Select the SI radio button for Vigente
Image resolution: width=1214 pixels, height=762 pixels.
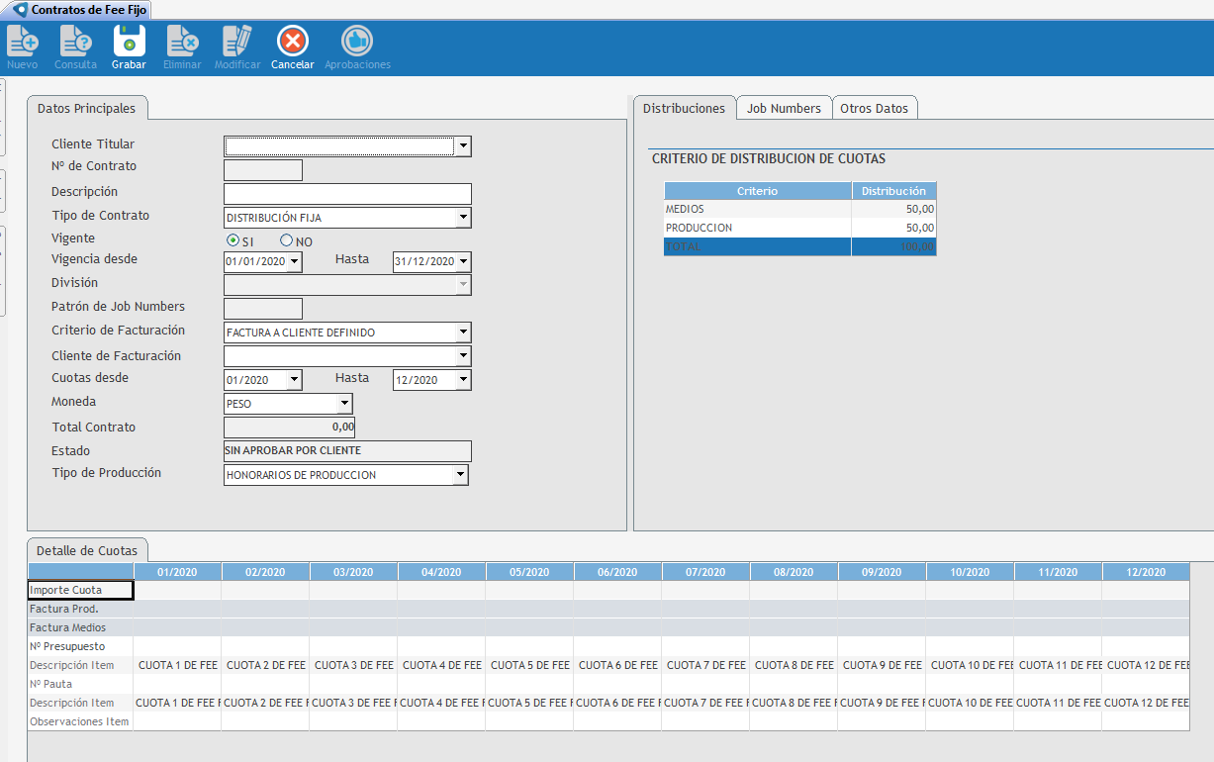[x=233, y=240]
